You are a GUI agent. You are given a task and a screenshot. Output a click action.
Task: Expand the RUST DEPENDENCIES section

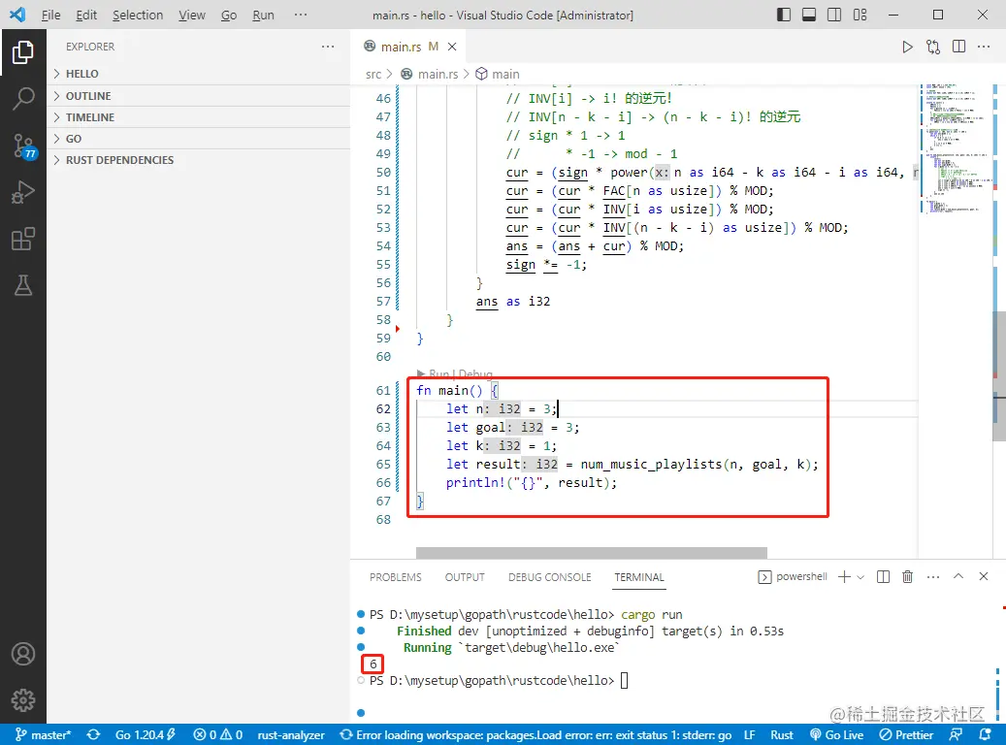coord(199,160)
